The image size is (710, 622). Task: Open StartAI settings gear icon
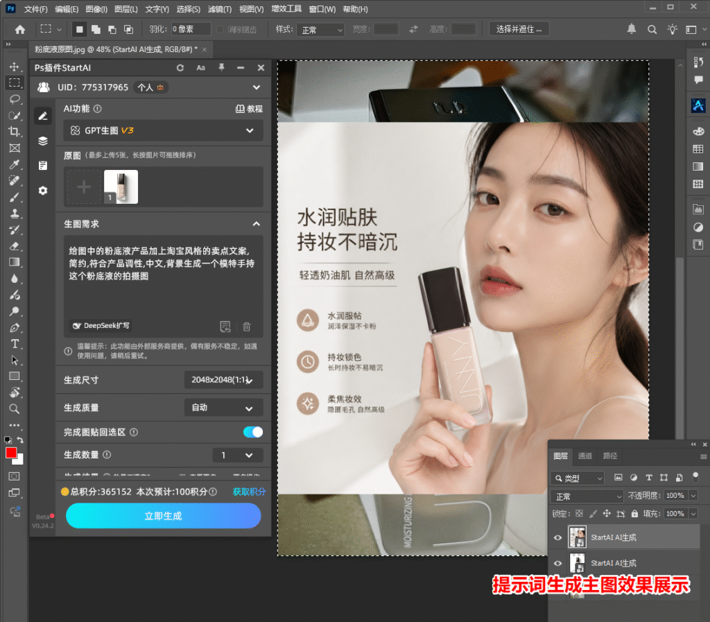(43, 191)
